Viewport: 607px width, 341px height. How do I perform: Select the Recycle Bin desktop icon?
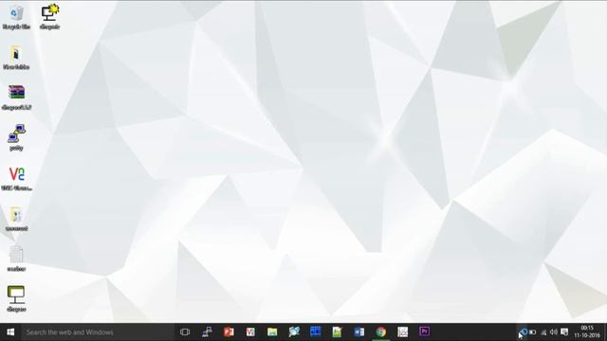tap(16, 17)
